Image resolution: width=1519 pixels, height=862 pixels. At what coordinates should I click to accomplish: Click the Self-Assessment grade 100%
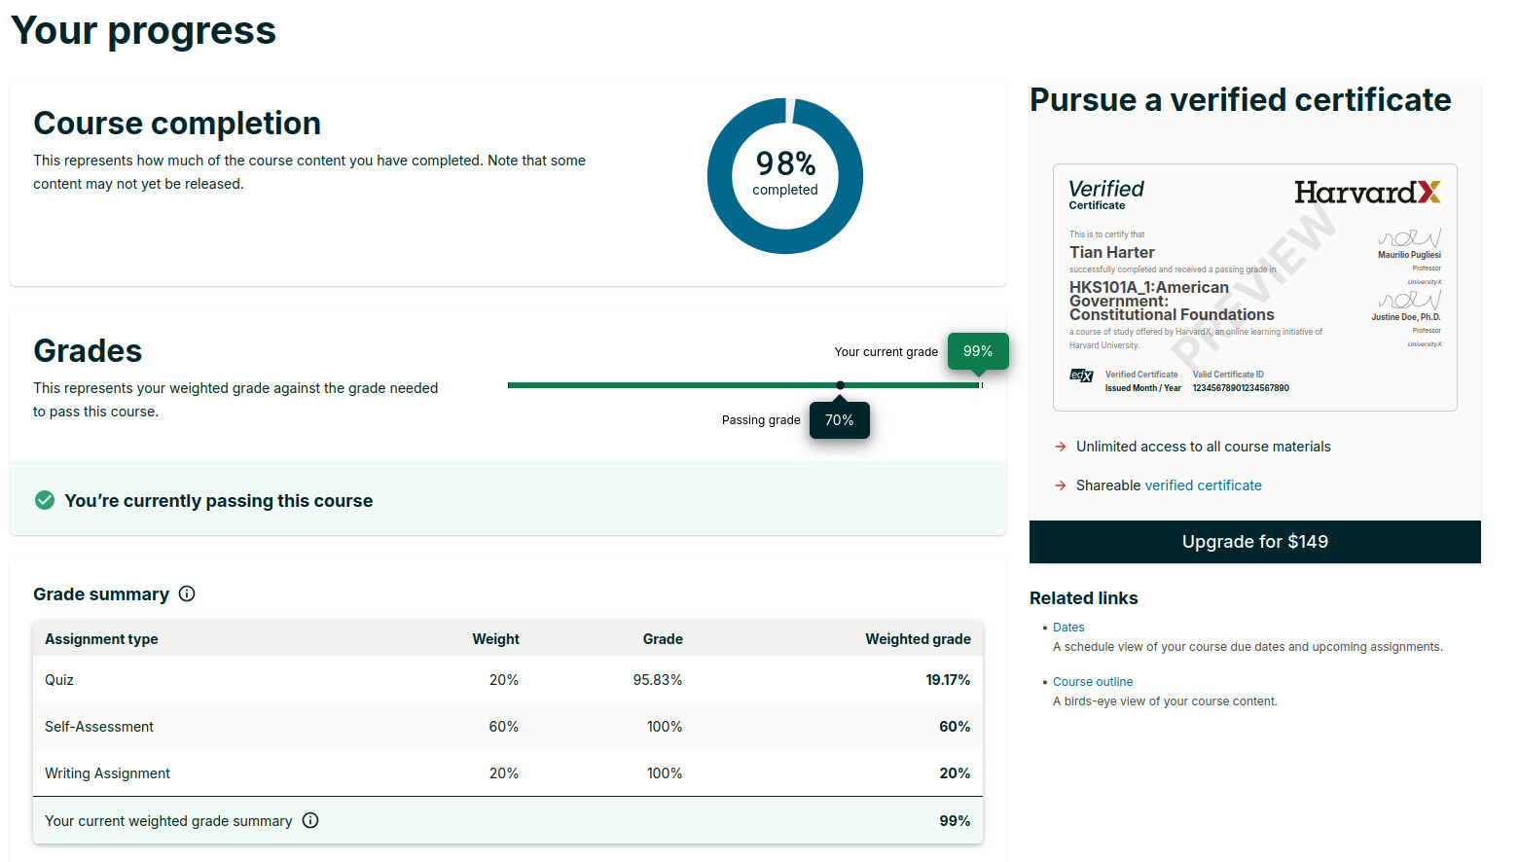(x=665, y=727)
